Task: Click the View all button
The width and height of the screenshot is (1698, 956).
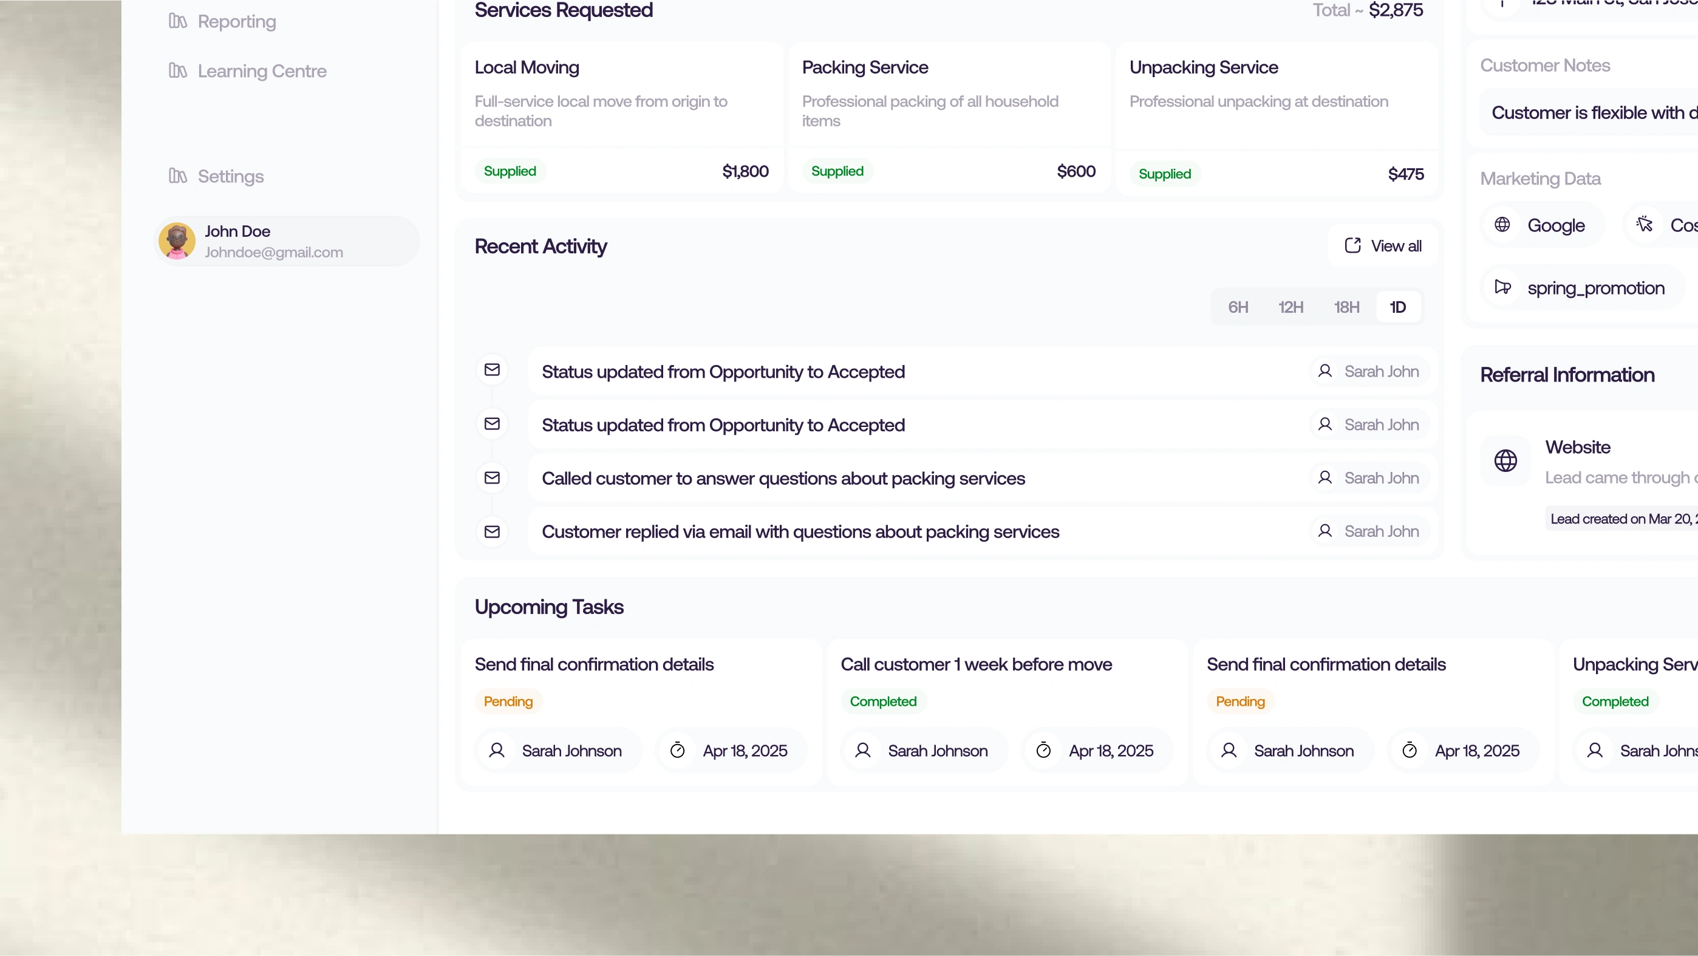Action: point(1382,246)
